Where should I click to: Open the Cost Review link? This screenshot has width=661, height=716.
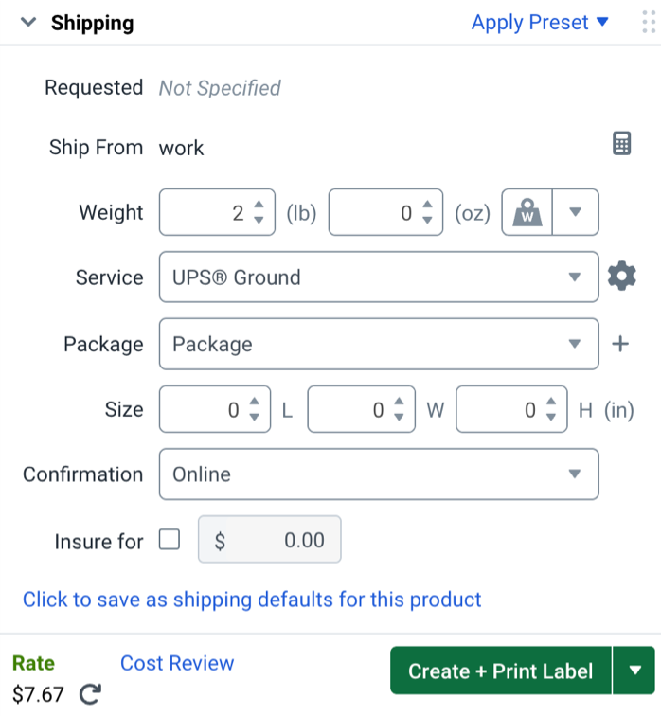click(x=177, y=663)
